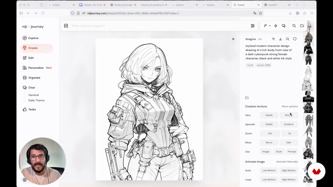Select the white line-art figure thumbnail in strip
The height and width of the screenshot is (187, 333).
(308, 72)
